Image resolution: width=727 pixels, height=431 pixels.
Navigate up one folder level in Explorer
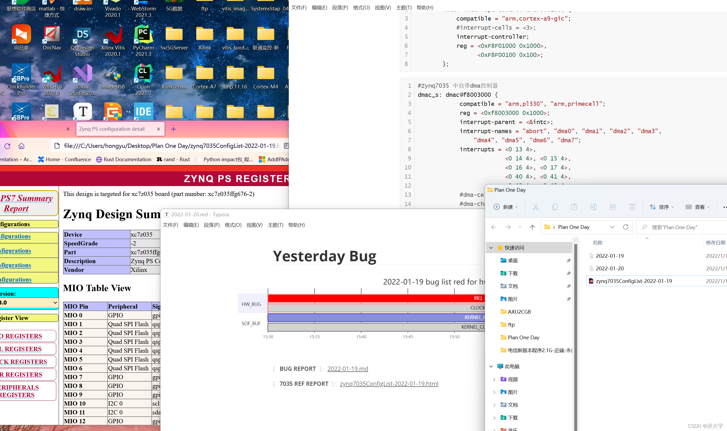pos(532,228)
